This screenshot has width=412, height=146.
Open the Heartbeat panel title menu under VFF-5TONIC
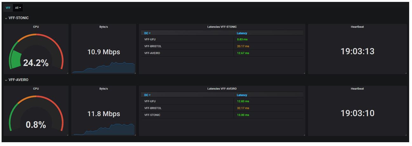click(357, 27)
